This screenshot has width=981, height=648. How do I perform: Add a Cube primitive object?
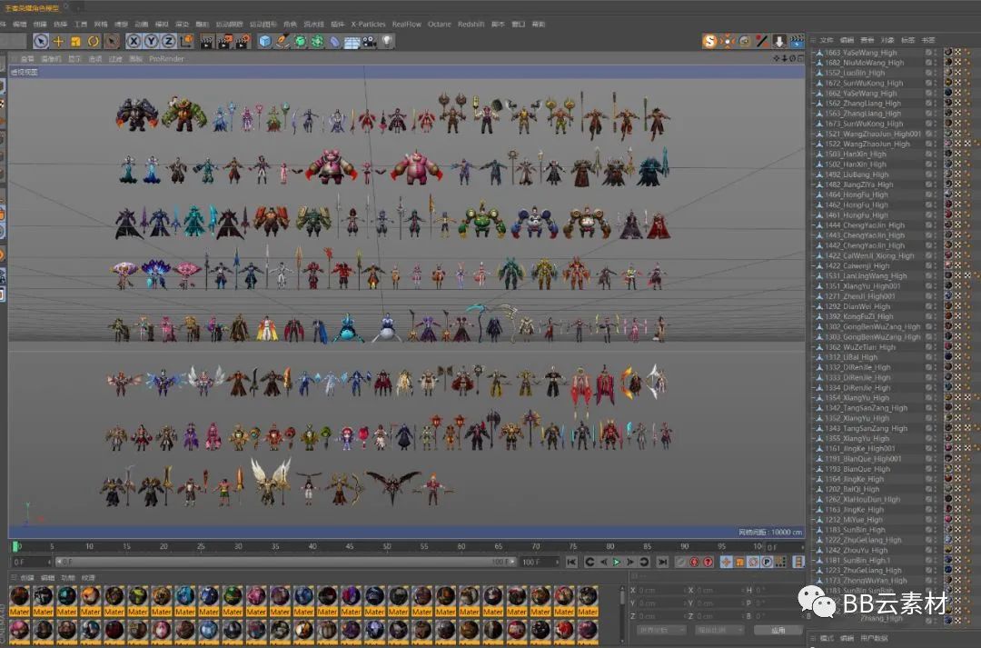[264, 41]
